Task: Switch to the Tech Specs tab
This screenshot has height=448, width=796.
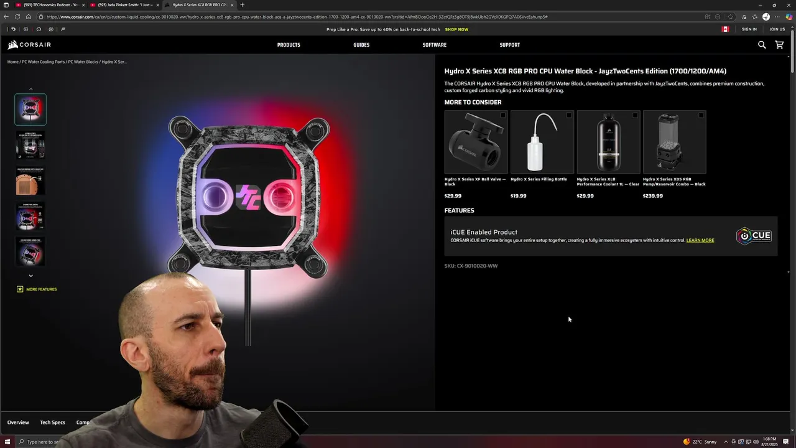Action: click(x=52, y=422)
